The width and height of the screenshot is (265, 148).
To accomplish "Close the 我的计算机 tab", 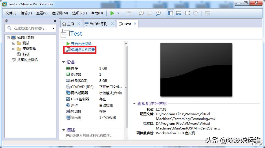I will coord(112,24).
